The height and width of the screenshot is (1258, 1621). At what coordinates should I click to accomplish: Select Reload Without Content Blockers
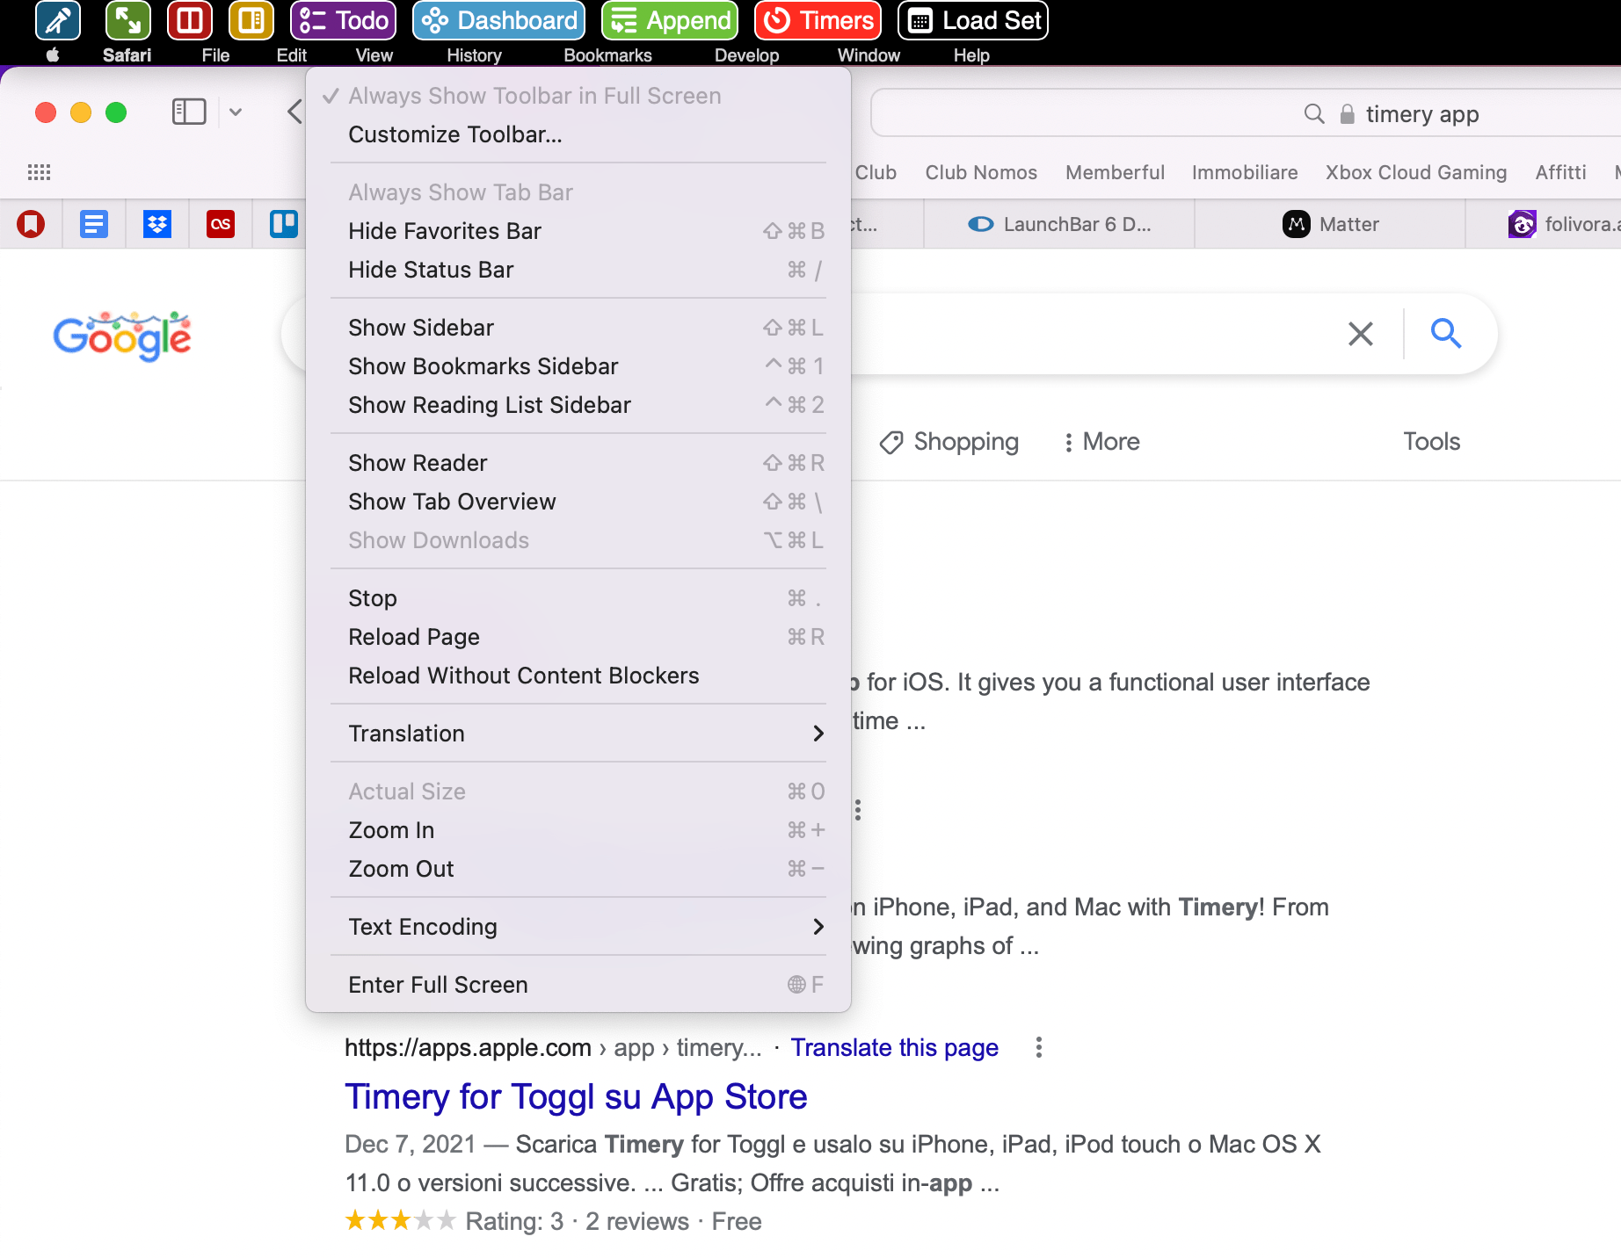(578, 676)
